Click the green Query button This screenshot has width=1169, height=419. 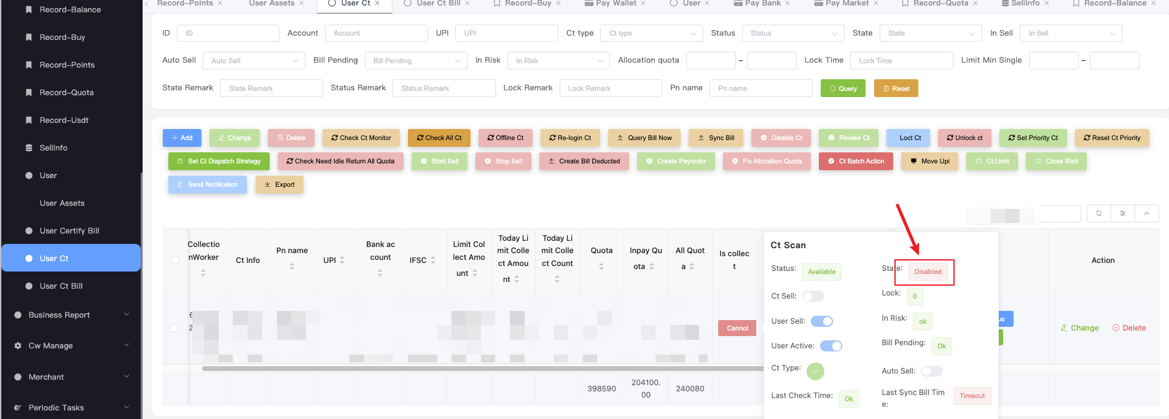pyautogui.click(x=843, y=88)
